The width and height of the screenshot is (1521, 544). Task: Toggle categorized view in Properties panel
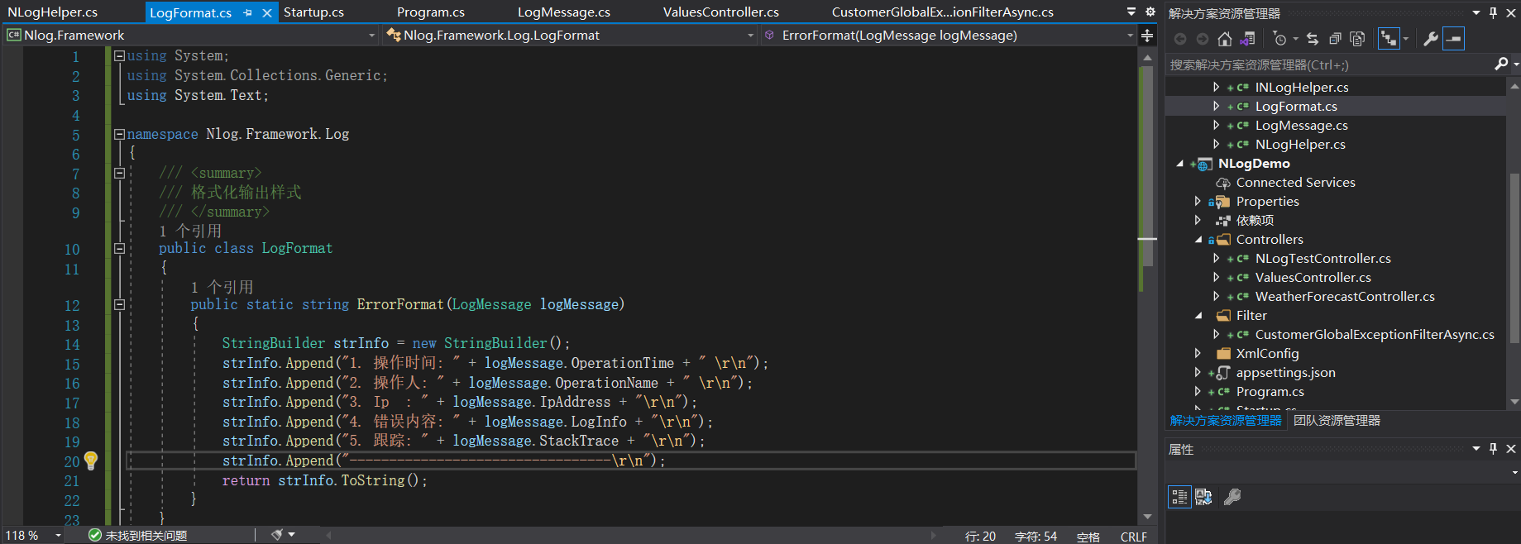(x=1179, y=497)
